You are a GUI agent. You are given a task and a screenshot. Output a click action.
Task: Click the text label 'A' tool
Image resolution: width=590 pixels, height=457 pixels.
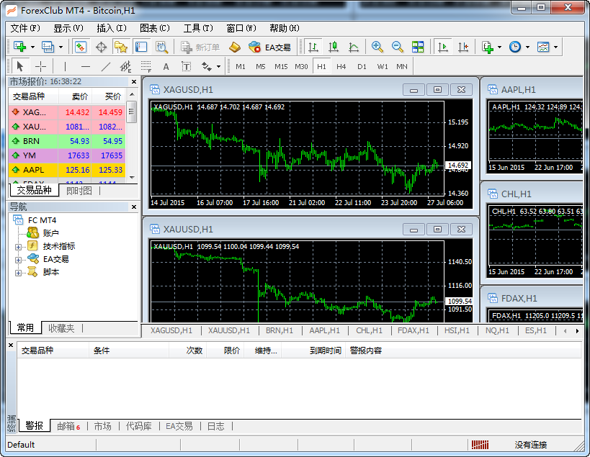pyautogui.click(x=166, y=66)
